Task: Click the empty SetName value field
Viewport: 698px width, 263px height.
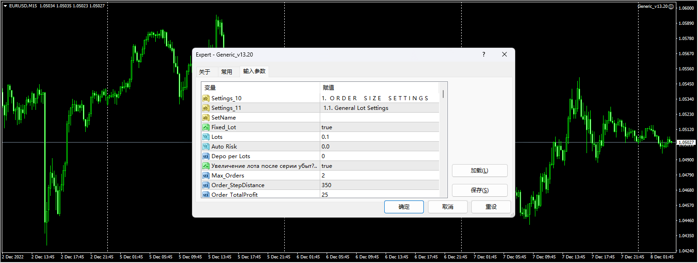Action: tap(380, 117)
